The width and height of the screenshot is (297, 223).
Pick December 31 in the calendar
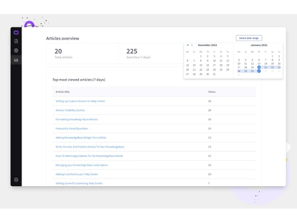214,74
